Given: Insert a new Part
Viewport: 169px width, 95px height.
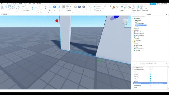Looking at the screenshot, I should click(x=55, y=8).
